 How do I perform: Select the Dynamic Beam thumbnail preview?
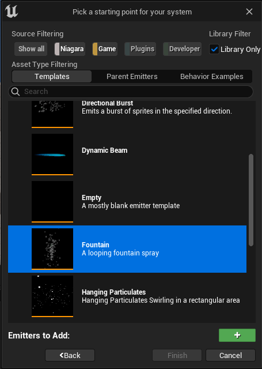[52, 155]
